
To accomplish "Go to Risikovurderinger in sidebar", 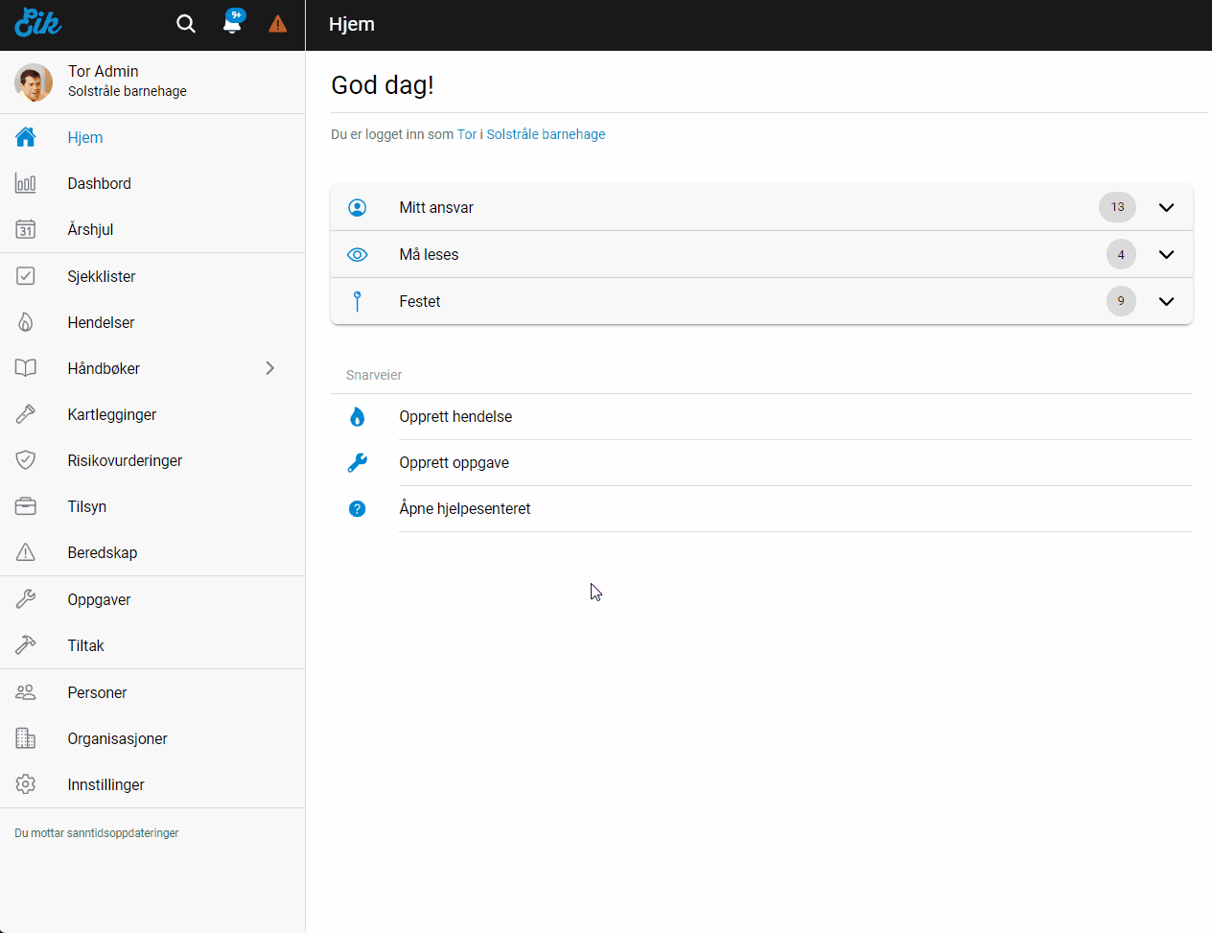I will click(x=125, y=460).
